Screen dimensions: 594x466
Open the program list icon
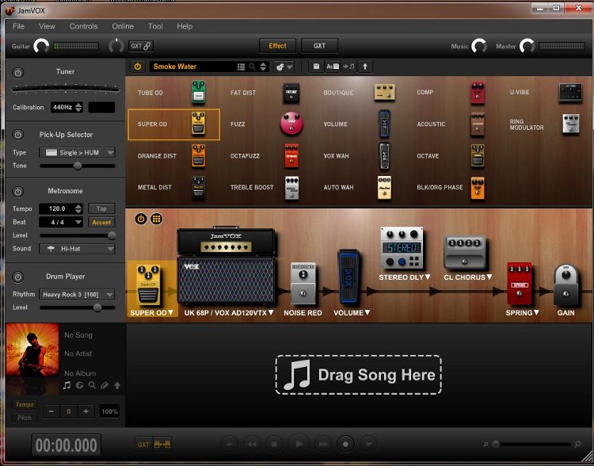[241, 67]
